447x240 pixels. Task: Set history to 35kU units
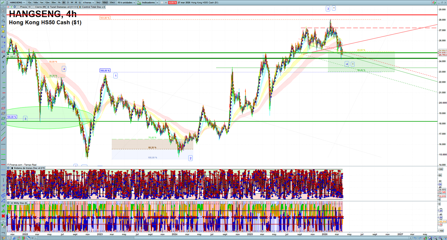[x=112, y=3]
